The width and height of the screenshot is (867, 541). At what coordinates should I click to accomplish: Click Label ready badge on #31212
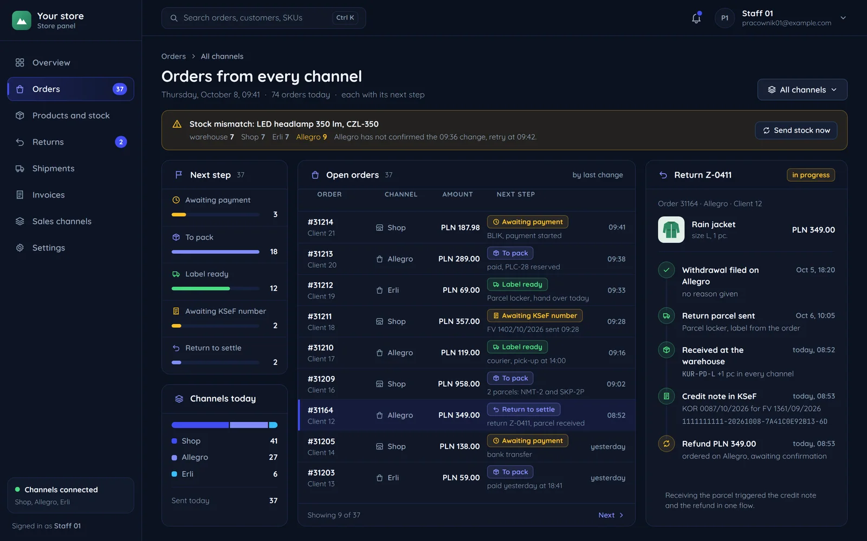click(x=517, y=285)
